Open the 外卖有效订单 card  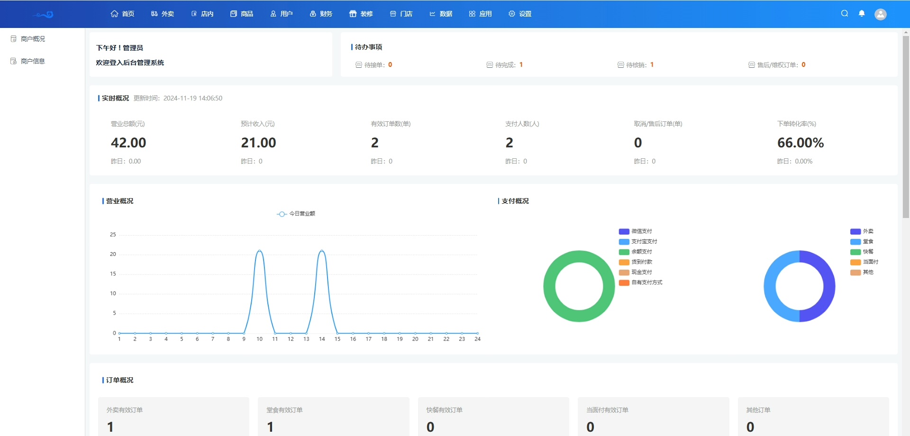click(x=173, y=417)
